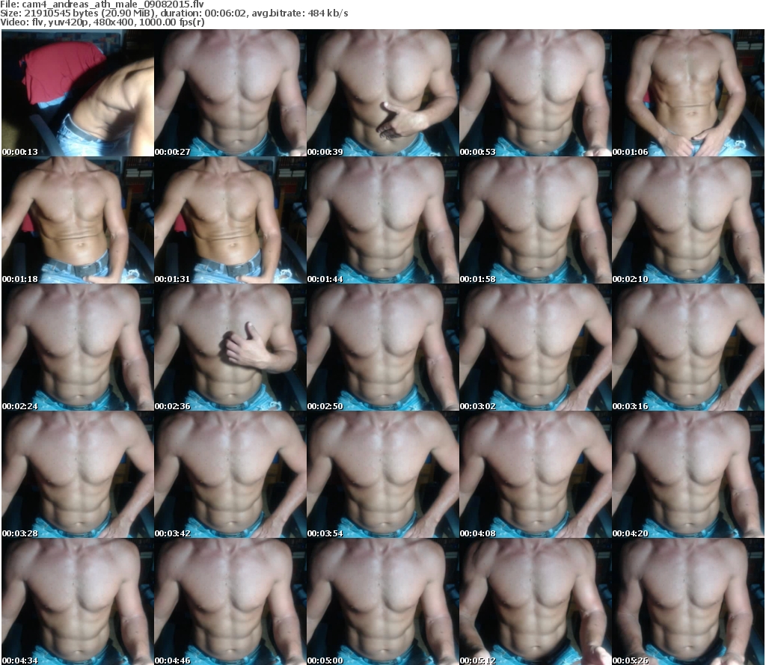Click the frame labeled 00:03:42
This screenshot has height=665, width=766.
point(230,474)
